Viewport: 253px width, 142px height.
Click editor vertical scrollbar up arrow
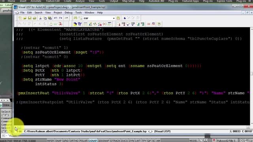point(251,29)
